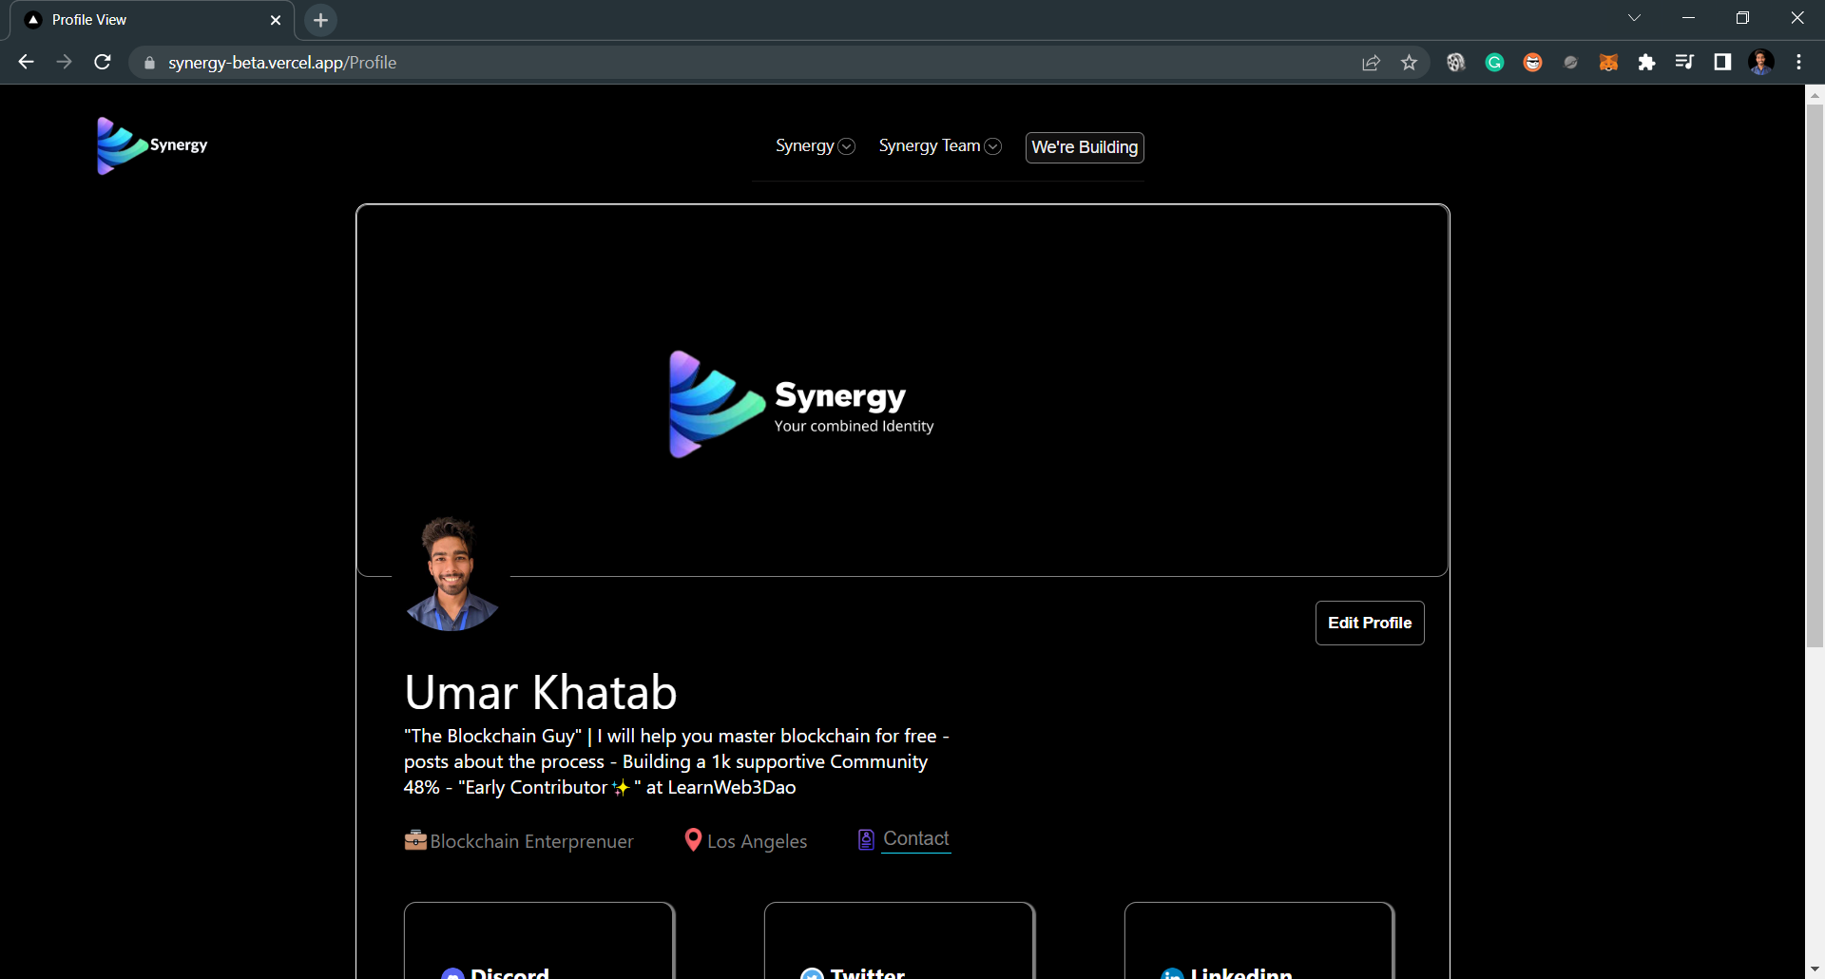Open the first extension icon in toolbar

(1455, 63)
